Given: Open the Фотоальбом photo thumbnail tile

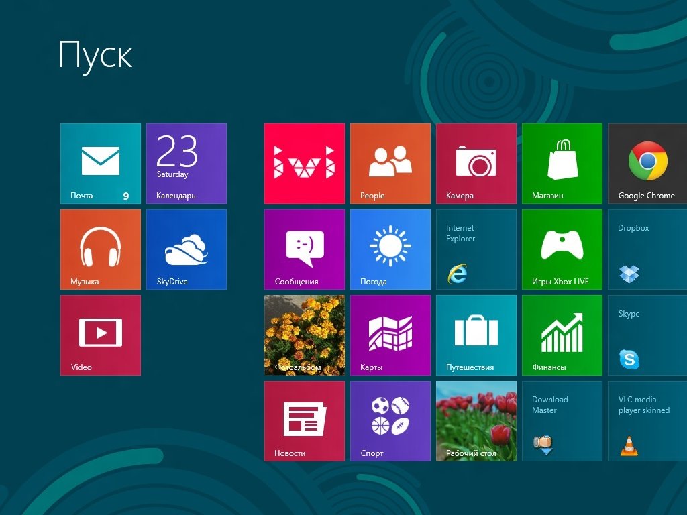Looking at the screenshot, I should pyautogui.click(x=305, y=335).
